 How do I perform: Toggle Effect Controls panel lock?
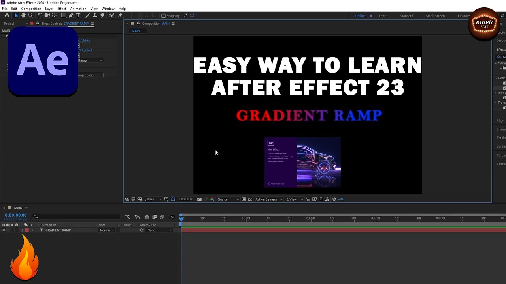click(38, 24)
